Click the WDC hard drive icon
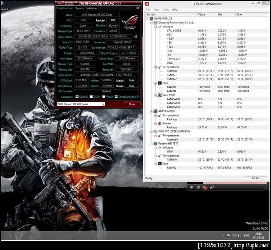This screenshot has height=250, width=271. coord(155,132)
